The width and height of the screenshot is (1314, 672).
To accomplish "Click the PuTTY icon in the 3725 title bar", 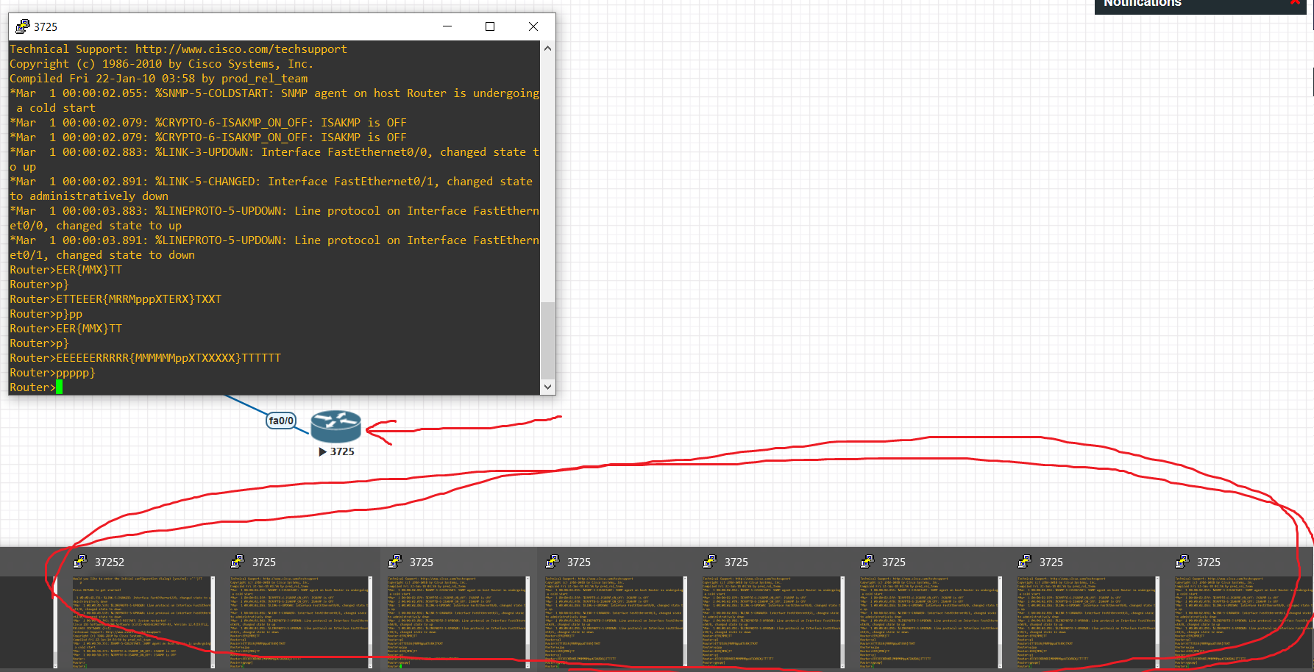I will [23, 26].
